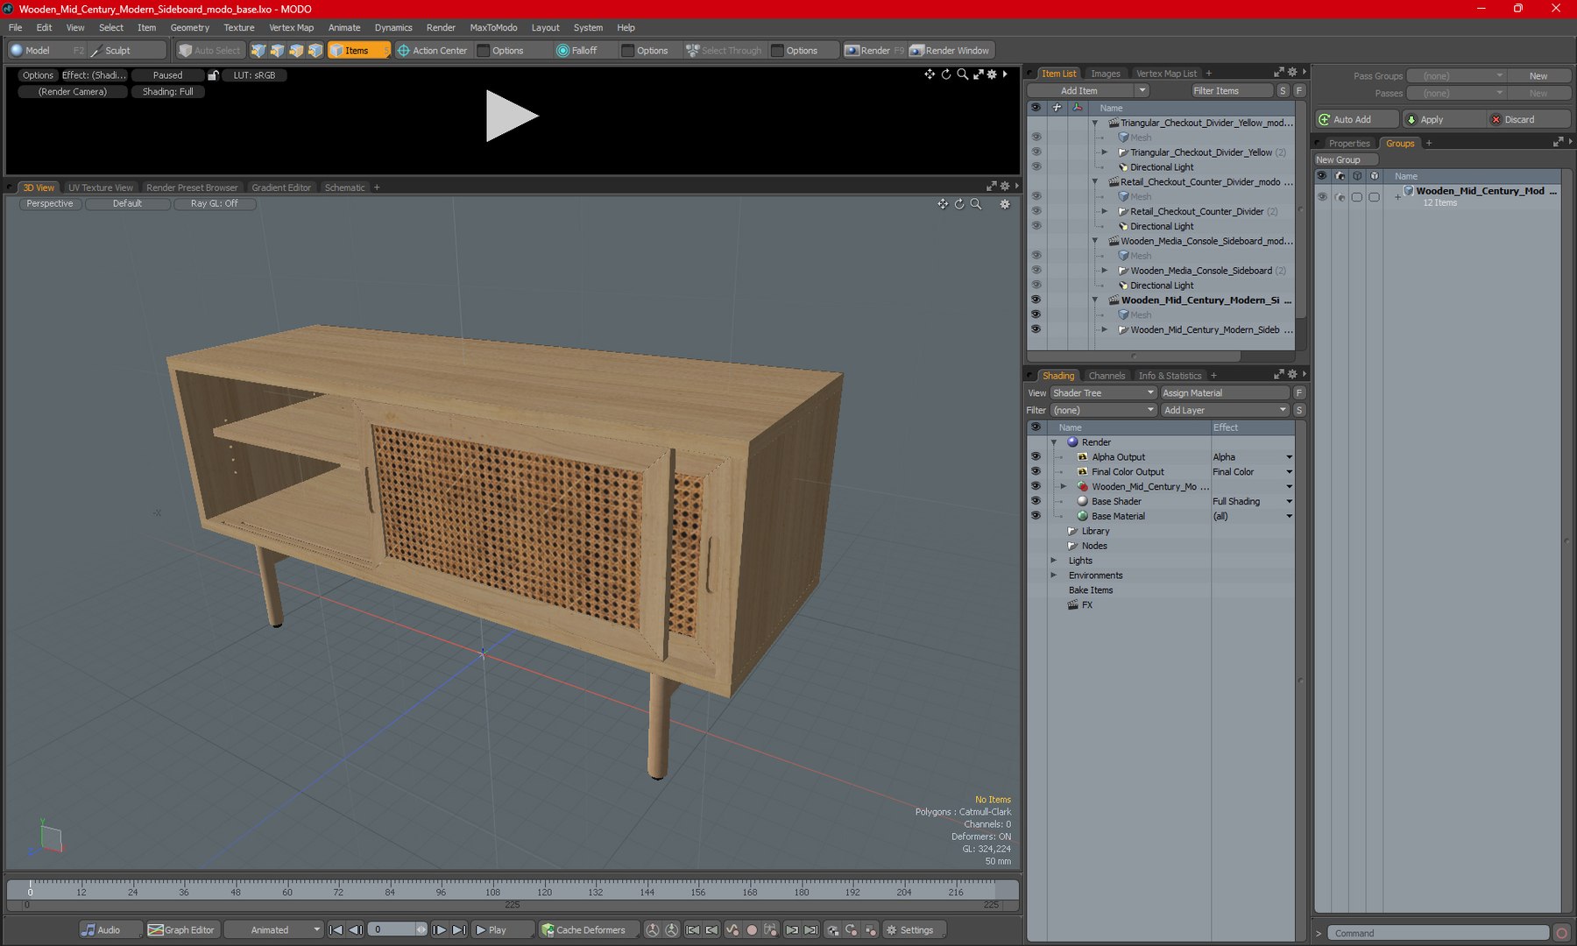Switch to the Channels tab
The width and height of the screenshot is (1577, 946).
pos(1107,376)
